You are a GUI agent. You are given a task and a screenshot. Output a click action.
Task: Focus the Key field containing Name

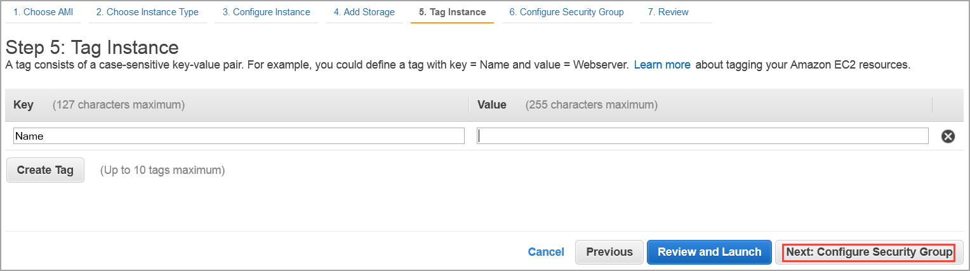pyautogui.click(x=239, y=136)
